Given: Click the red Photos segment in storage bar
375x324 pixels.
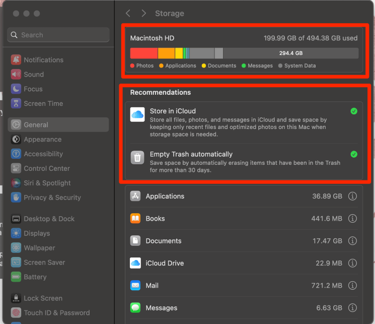Looking at the screenshot, I should pos(144,53).
